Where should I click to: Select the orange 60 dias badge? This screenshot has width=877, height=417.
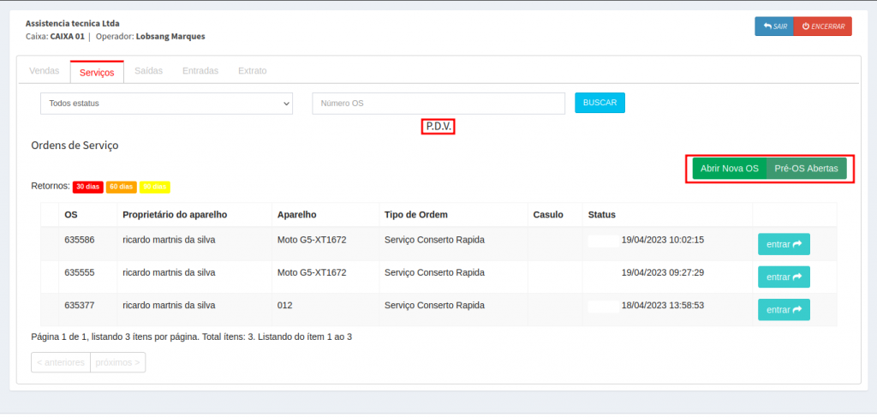pyautogui.click(x=121, y=187)
